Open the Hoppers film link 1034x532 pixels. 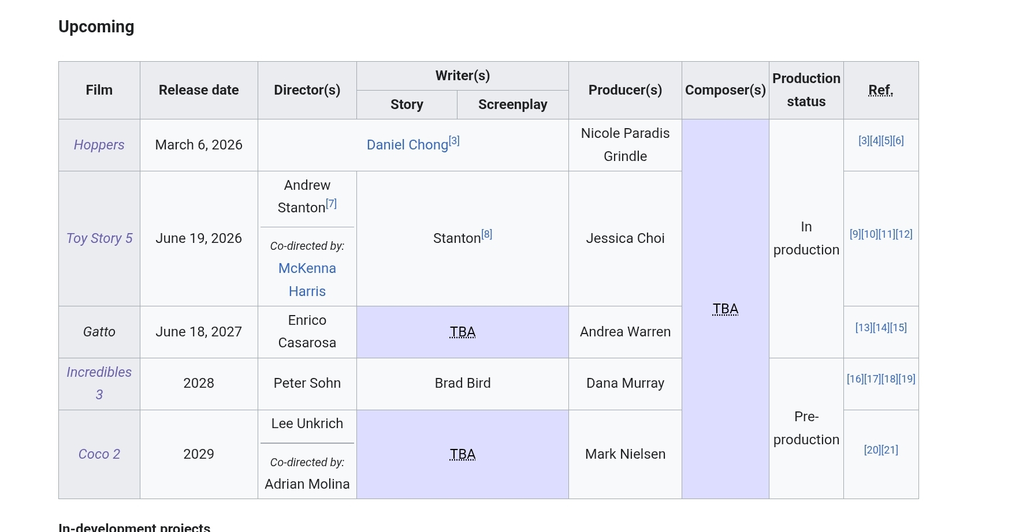(x=99, y=145)
